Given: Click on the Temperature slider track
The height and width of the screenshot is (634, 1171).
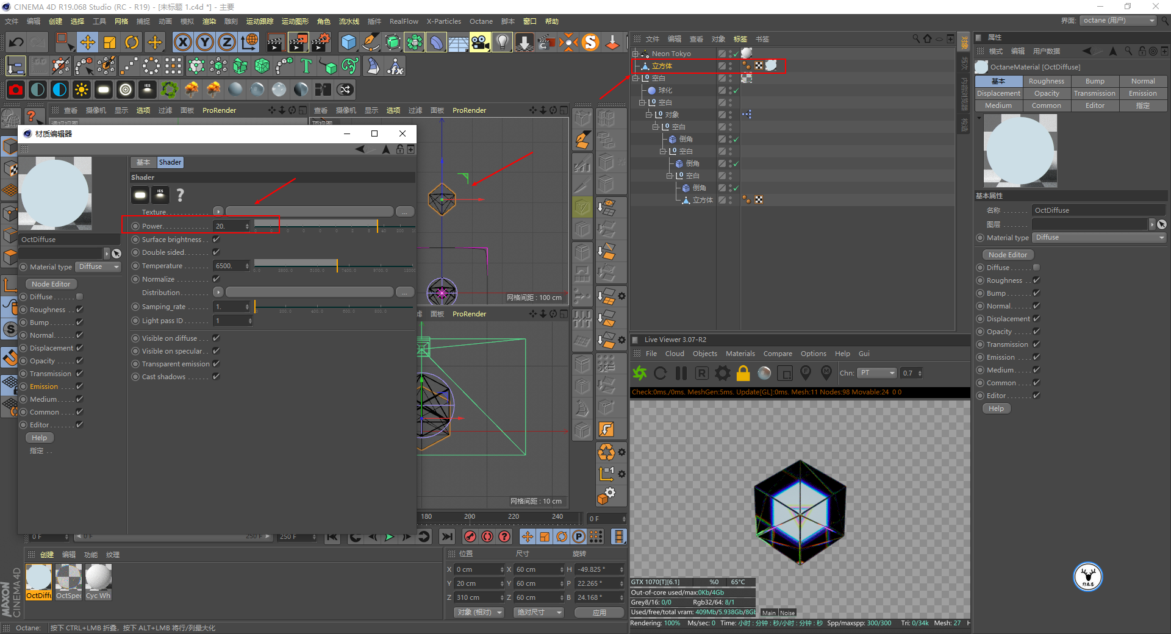Looking at the screenshot, I should tap(334, 266).
